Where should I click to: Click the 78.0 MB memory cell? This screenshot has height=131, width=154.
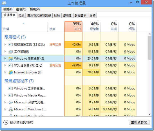[91, 72]
